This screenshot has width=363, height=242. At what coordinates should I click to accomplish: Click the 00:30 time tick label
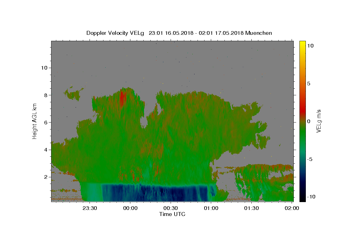point(171,208)
